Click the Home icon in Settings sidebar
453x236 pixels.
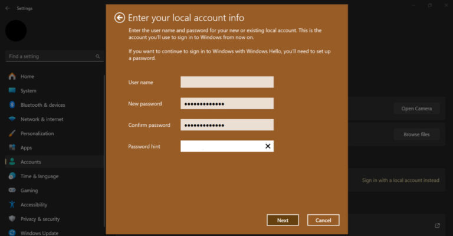click(12, 76)
